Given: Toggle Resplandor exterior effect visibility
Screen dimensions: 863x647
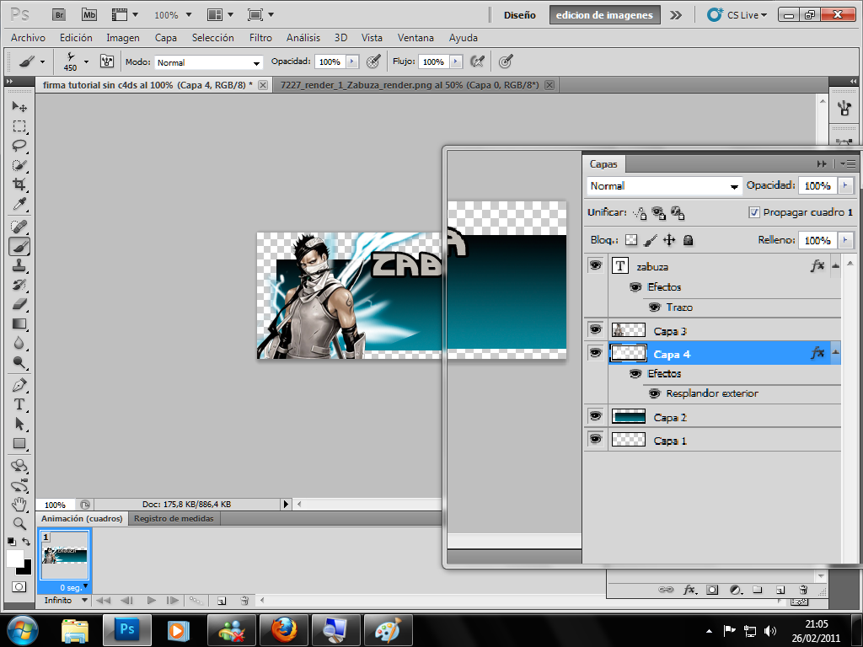Looking at the screenshot, I should [x=654, y=393].
